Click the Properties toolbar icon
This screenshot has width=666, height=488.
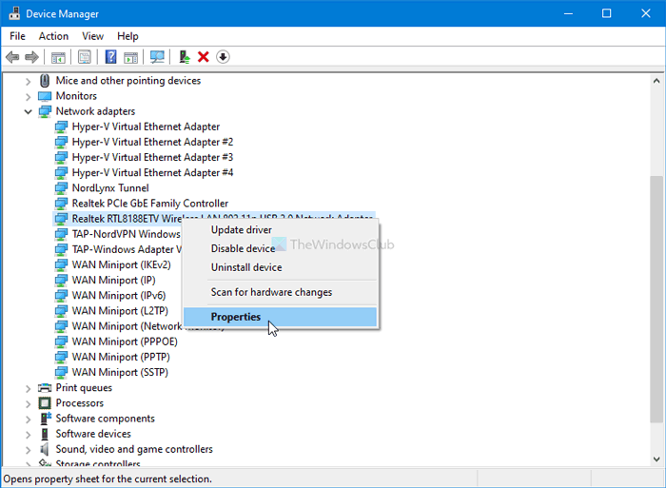pyautogui.click(x=85, y=57)
